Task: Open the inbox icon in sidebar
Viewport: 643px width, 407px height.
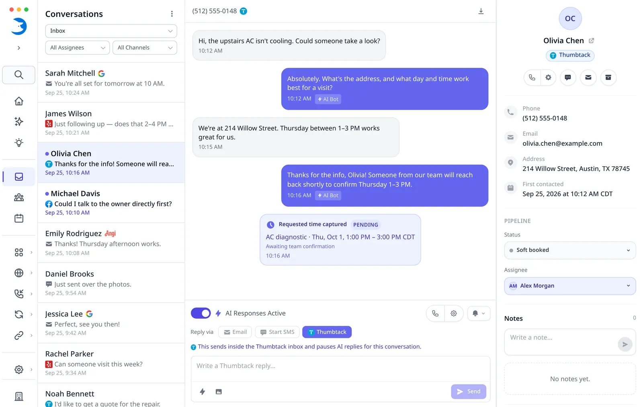Action: tap(19, 177)
